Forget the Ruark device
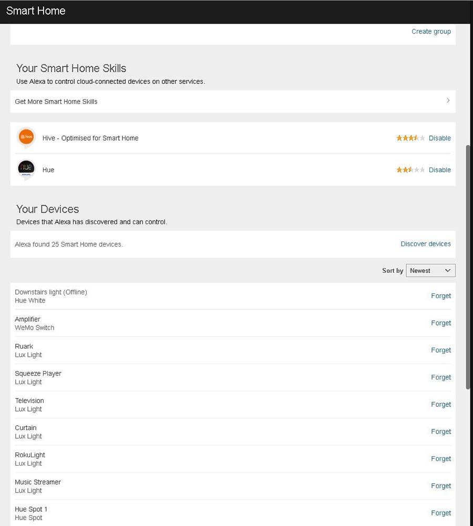 [441, 350]
